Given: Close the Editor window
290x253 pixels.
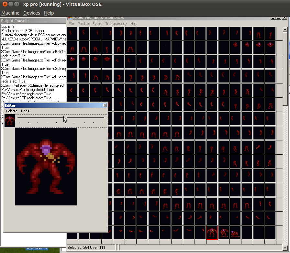Looking at the screenshot, I should (x=105, y=105).
